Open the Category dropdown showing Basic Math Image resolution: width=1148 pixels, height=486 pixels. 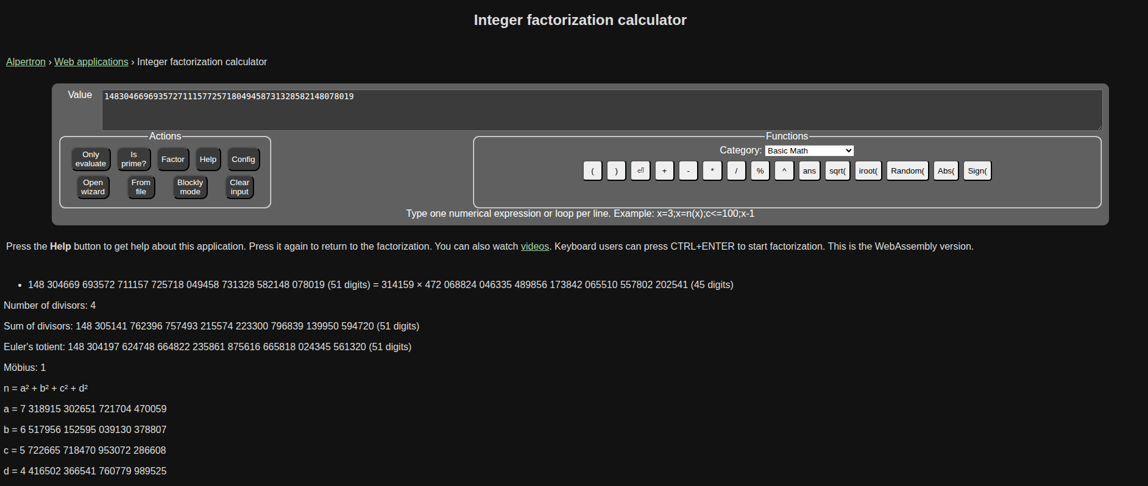pyautogui.click(x=809, y=151)
